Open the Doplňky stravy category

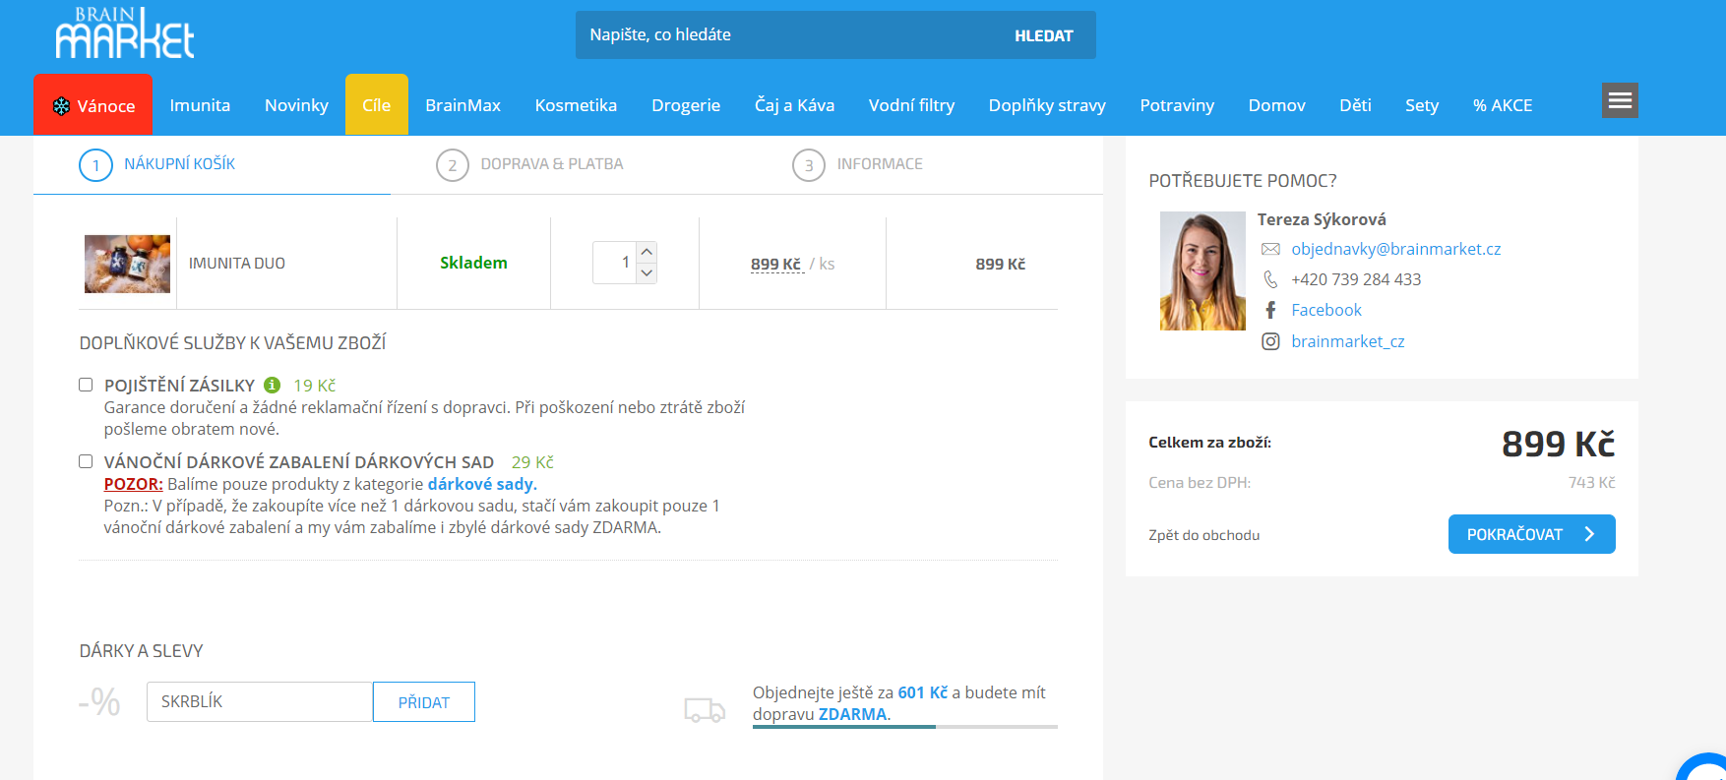(x=1047, y=105)
